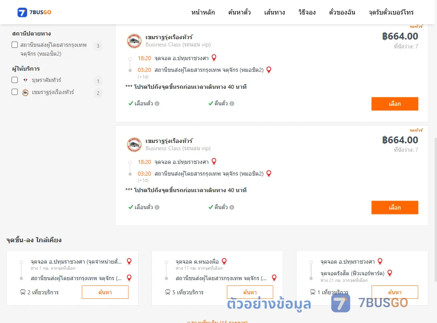Go to หน้าหลัก menu item
This screenshot has height=323, width=437.
(x=203, y=12)
